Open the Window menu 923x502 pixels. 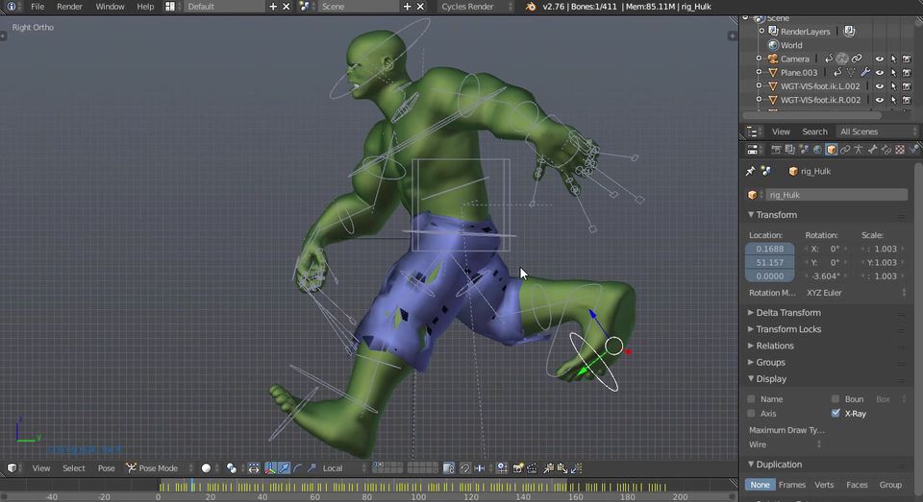pos(110,7)
